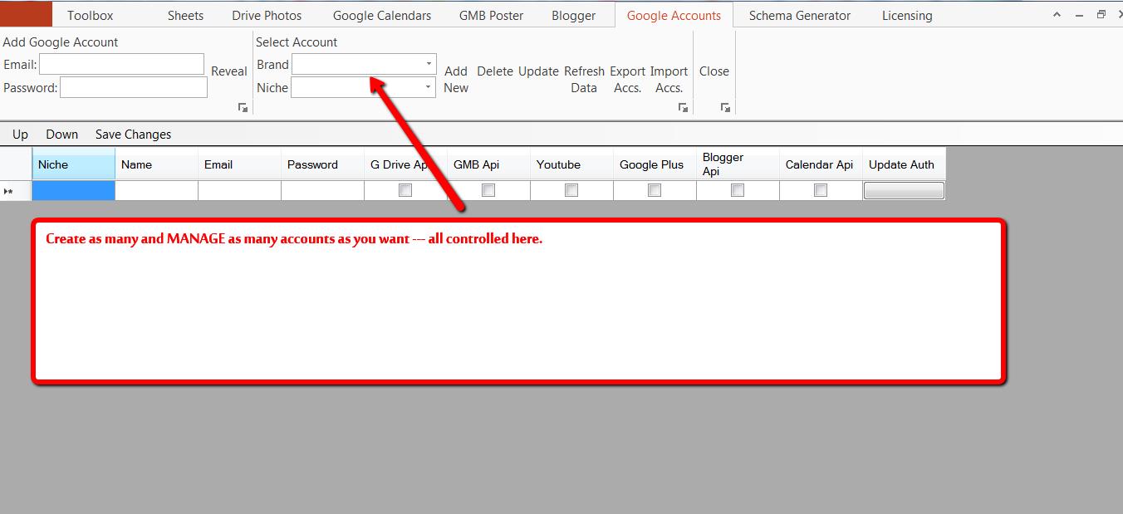Click the Update Auth row button

(904, 191)
